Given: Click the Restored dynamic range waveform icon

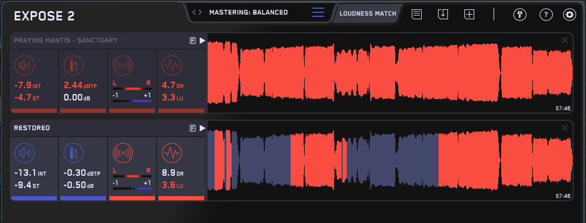Looking at the screenshot, I should pos(172,154).
